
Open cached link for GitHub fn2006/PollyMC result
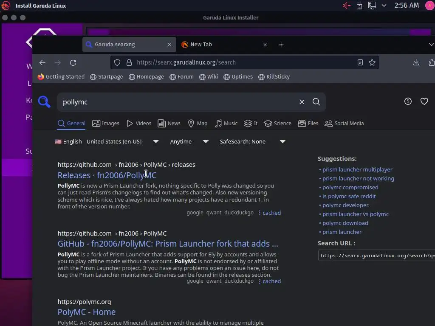click(271, 281)
